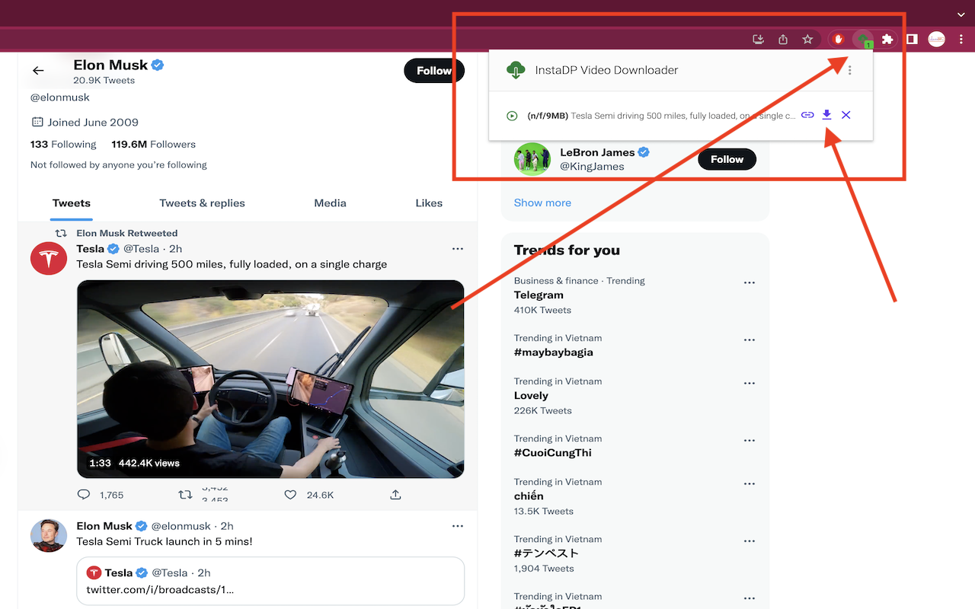Expand the browser tab search chevron
The image size is (975, 609).
[x=961, y=14]
